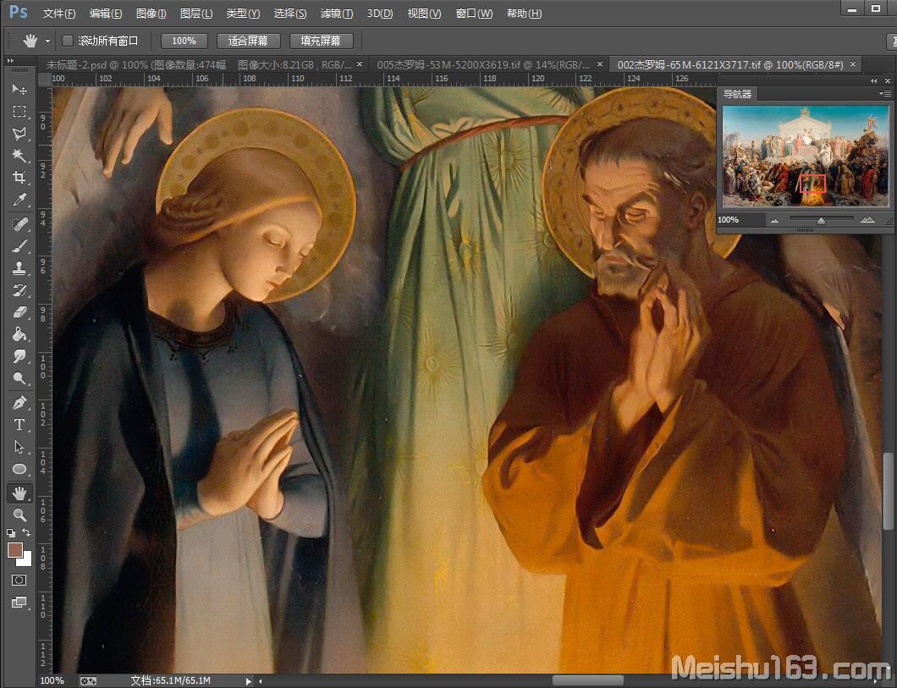Open the 滤镜(T) menu
The height and width of the screenshot is (688, 897).
[x=337, y=14]
